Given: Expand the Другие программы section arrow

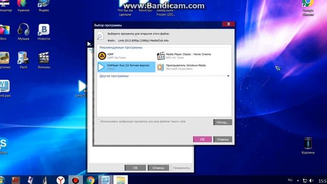Looking at the screenshot, I should 228,76.
